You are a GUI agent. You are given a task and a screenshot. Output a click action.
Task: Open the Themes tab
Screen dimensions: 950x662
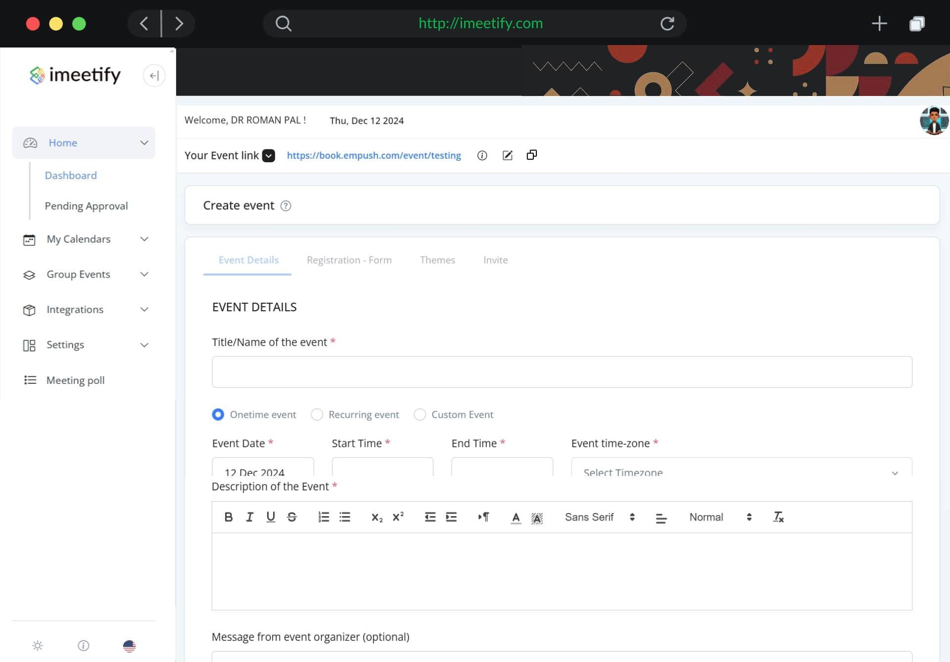click(437, 260)
